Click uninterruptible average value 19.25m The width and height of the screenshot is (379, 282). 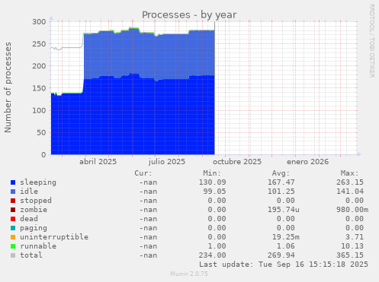pos(286,237)
